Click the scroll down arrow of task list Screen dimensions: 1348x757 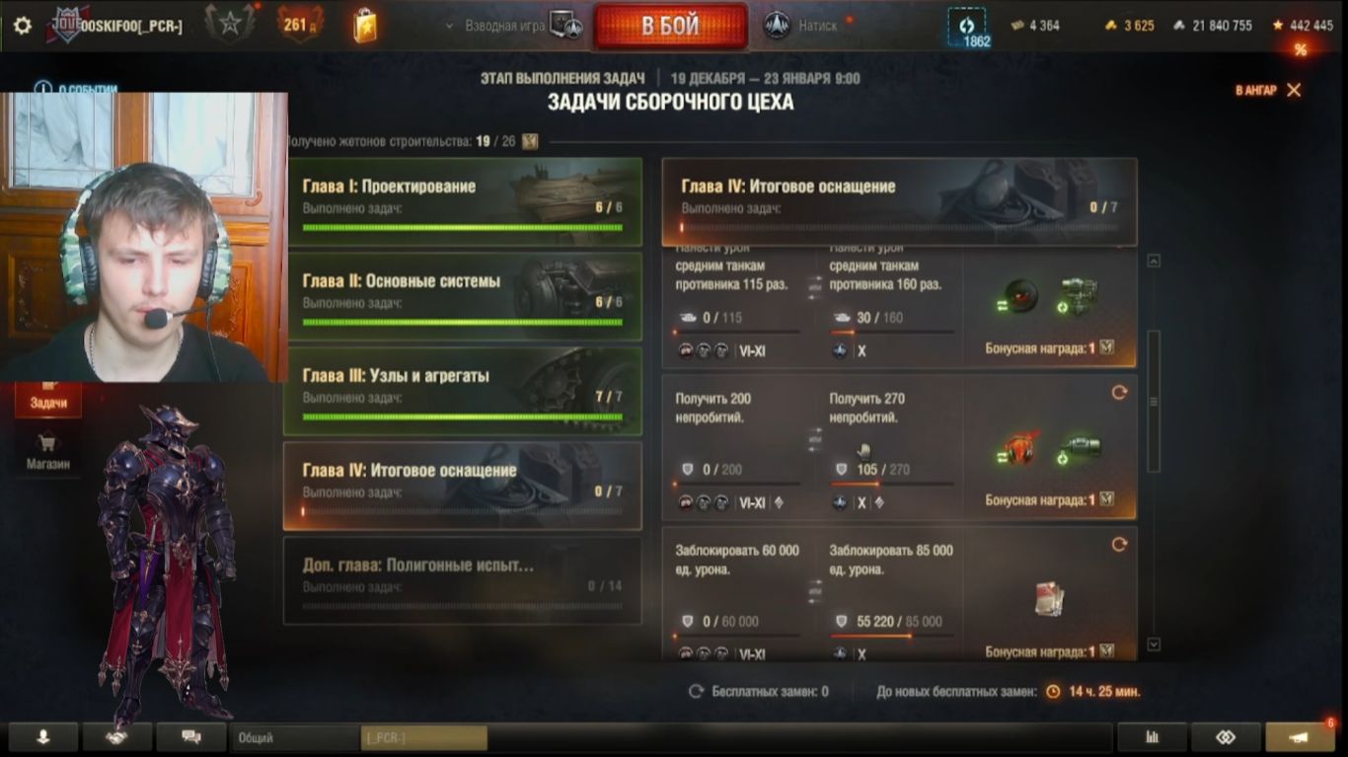click(1154, 644)
